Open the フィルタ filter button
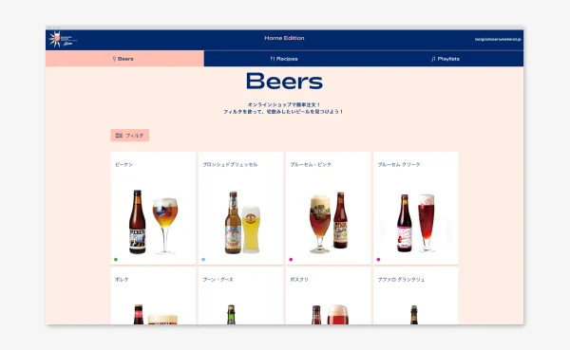570x350 pixels. pos(130,136)
